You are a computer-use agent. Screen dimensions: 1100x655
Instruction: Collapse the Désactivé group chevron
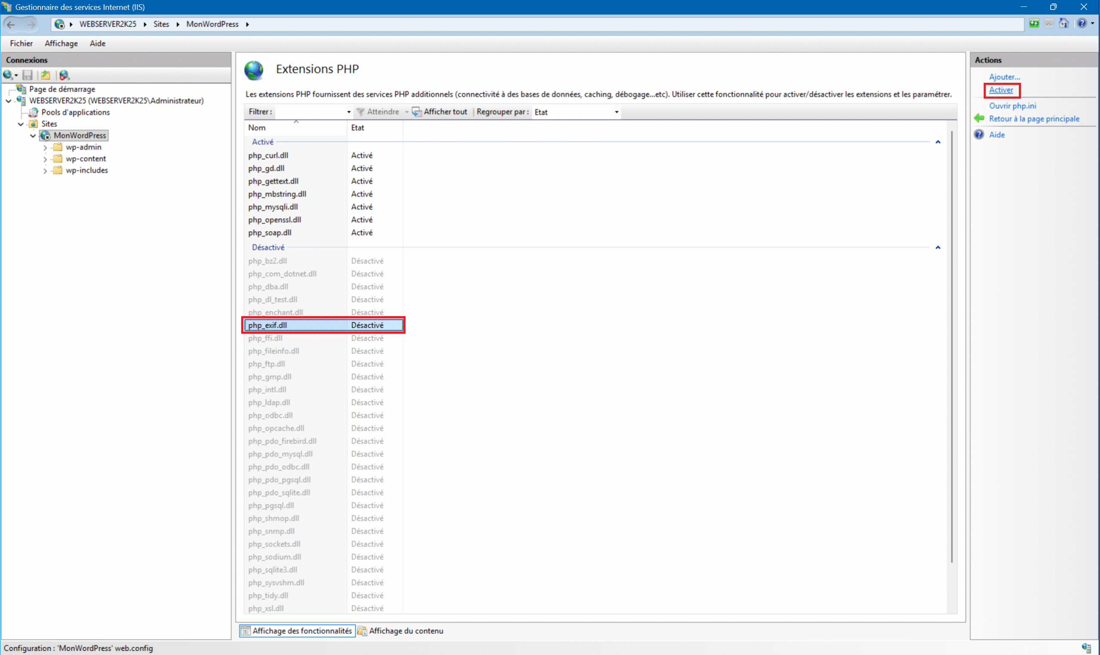click(x=938, y=247)
